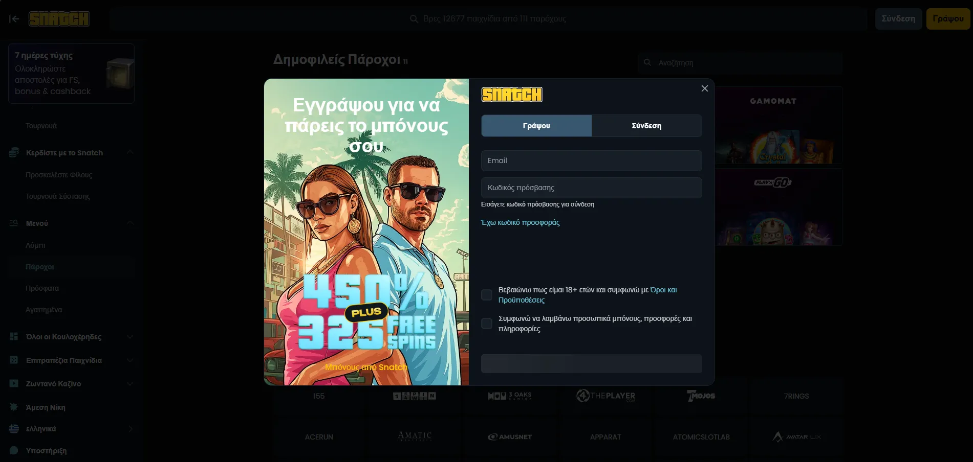
Task: Open Προσκαλέστε Φίλους in the sidebar
Action: pyautogui.click(x=59, y=175)
